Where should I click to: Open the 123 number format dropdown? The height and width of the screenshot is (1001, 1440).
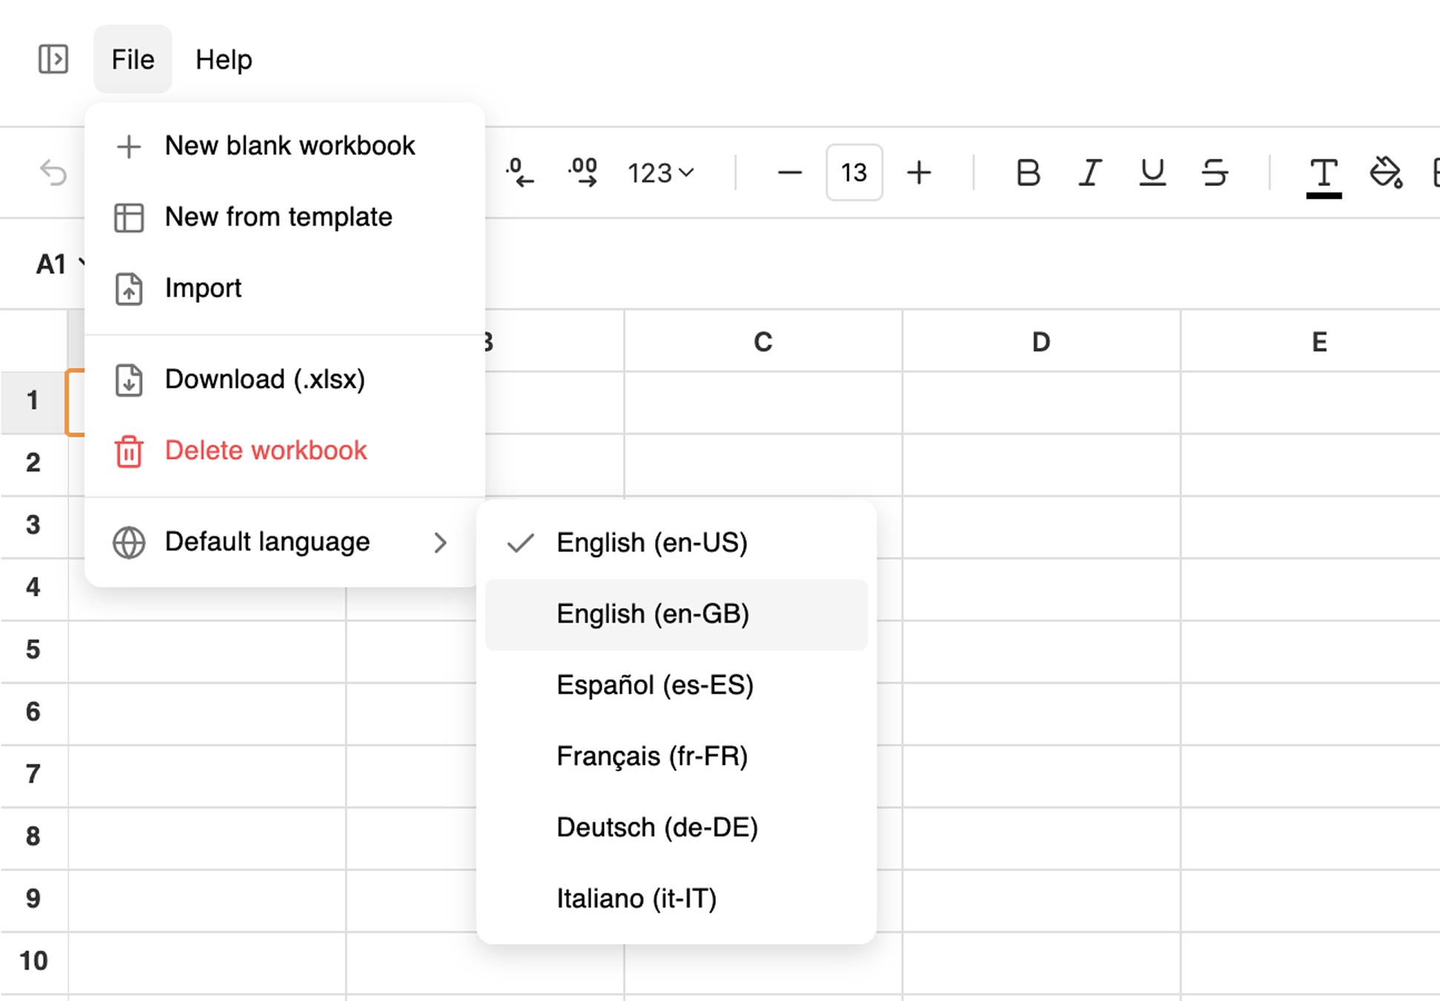point(659,173)
